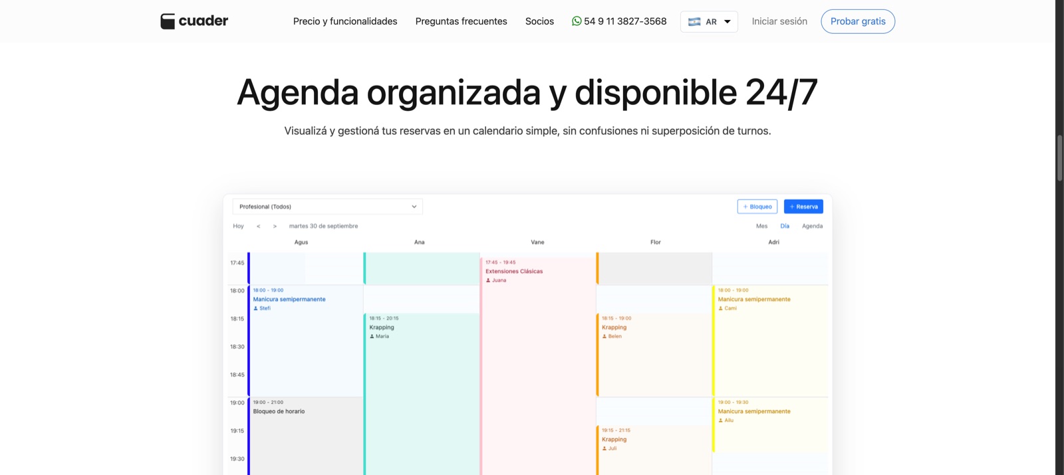
Task: Click the page vertical scrollbar thumb
Action: (1059, 158)
